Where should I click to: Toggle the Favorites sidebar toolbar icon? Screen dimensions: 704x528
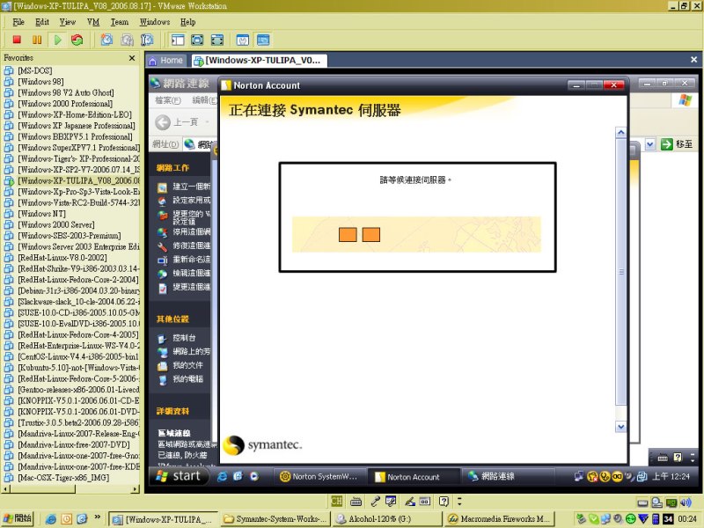click(178, 40)
